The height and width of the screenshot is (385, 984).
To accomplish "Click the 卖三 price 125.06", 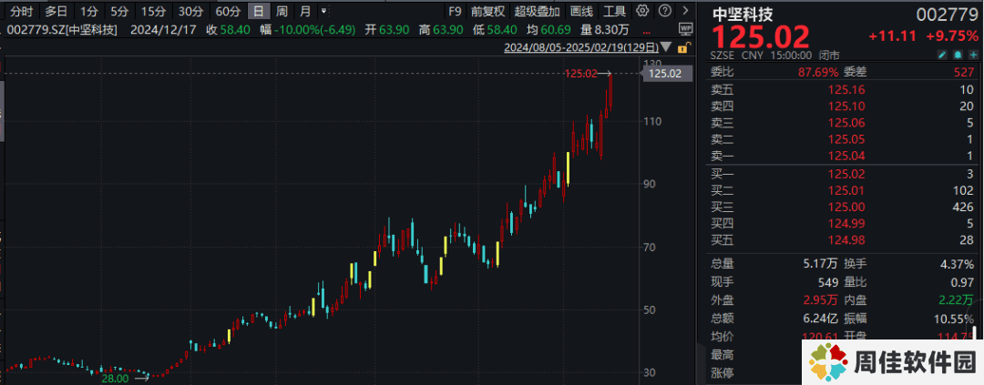I will point(845,123).
